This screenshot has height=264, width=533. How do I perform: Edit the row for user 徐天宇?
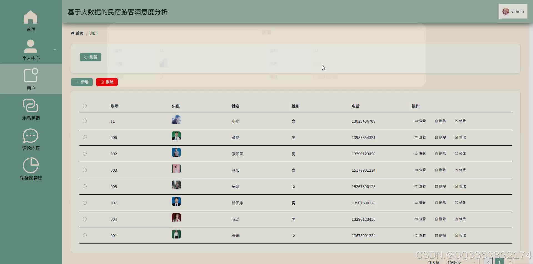460,203
